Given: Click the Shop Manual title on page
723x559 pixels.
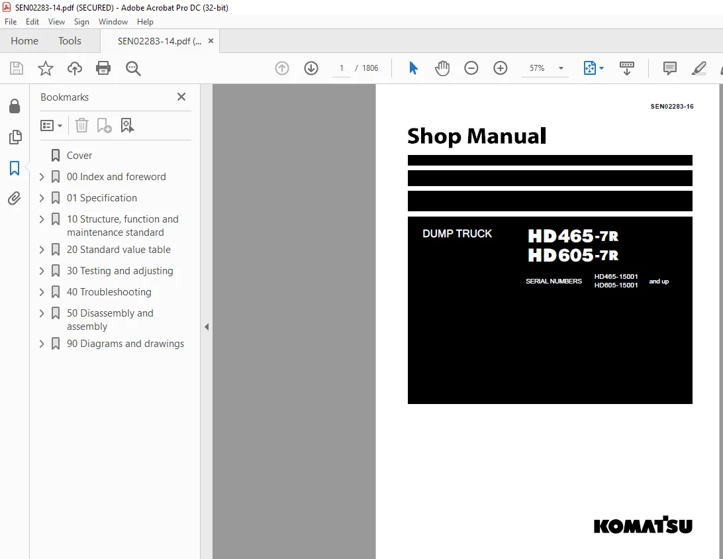Looking at the screenshot, I should [x=477, y=136].
